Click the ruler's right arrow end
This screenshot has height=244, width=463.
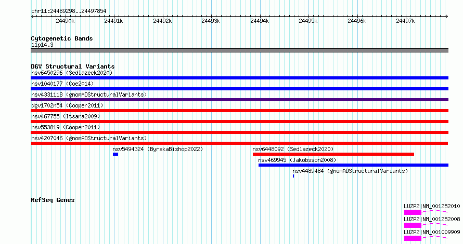pos(447,16)
